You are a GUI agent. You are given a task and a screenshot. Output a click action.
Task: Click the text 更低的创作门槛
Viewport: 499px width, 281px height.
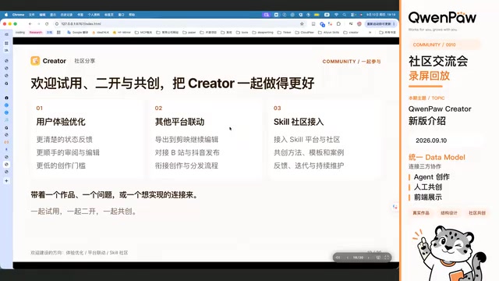pos(61,165)
